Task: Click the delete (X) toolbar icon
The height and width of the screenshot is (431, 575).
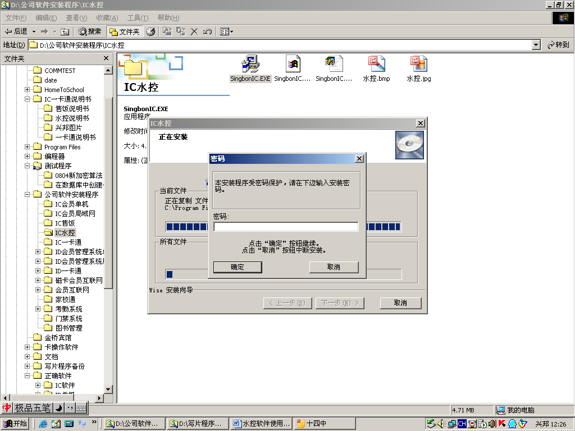Action: pyautogui.click(x=194, y=31)
